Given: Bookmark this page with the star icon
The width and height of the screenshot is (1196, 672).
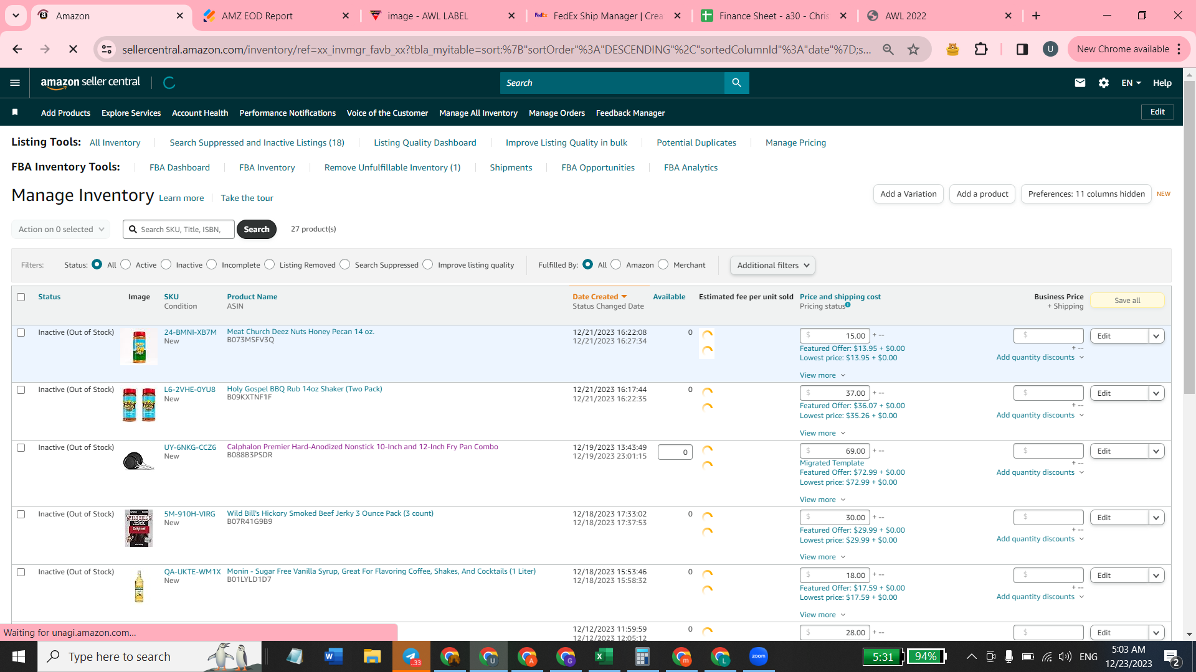Looking at the screenshot, I should point(913,49).
